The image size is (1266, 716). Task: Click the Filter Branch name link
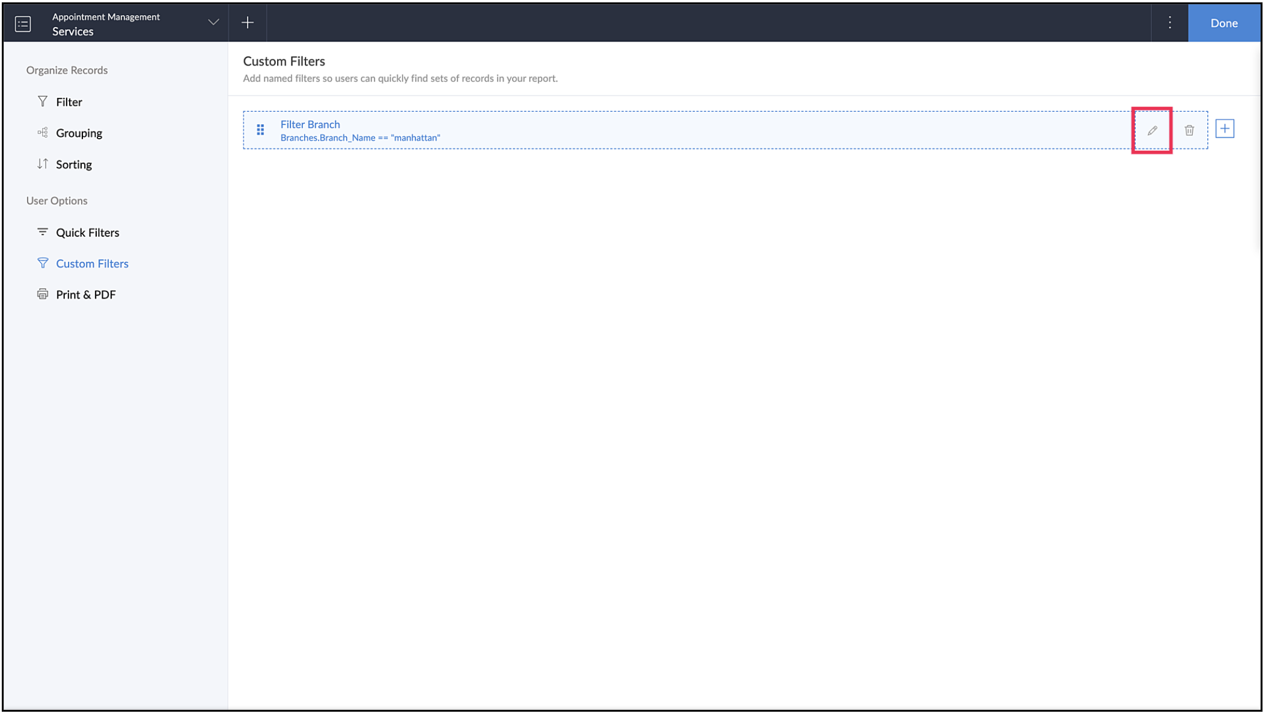310,124
